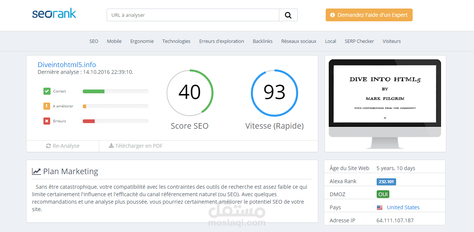Click the red Erreurs progress bar
Viewport: 474px width, 232px height.
coord(115,121)
